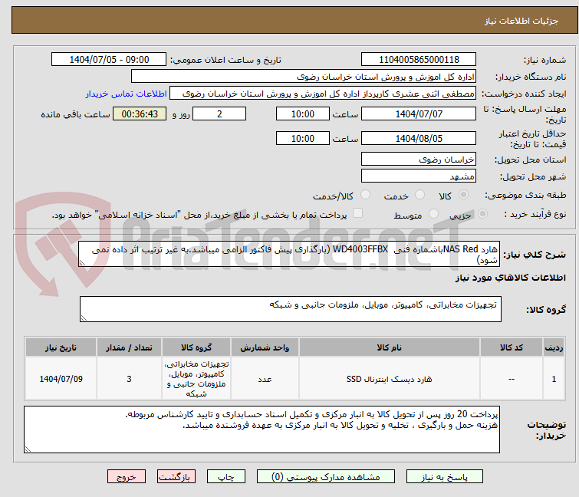The height and width of the screenshot is (497, 579).
Task: Click the گروه کالا text area
Action: pos(291,309)
